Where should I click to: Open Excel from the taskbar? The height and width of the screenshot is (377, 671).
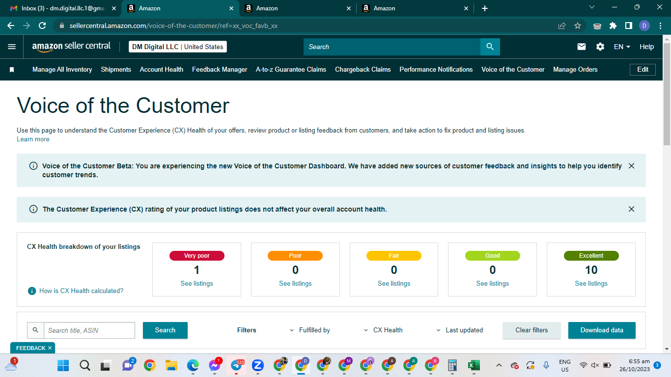474,365
